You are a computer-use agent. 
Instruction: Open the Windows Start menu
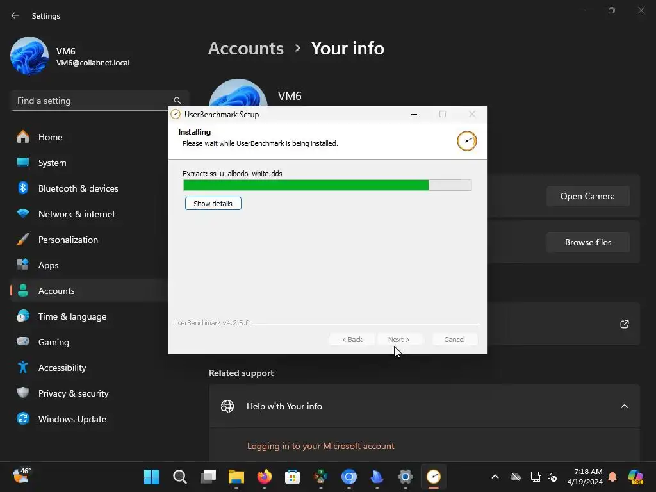pos(151,477)
